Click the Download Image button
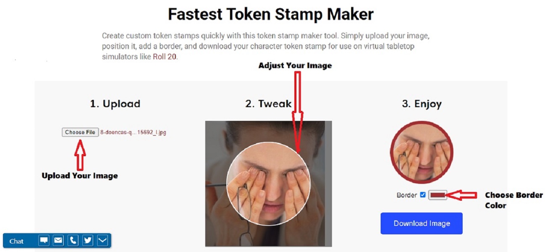The height and width of the screenshot is (252, 545). [421, 223]
